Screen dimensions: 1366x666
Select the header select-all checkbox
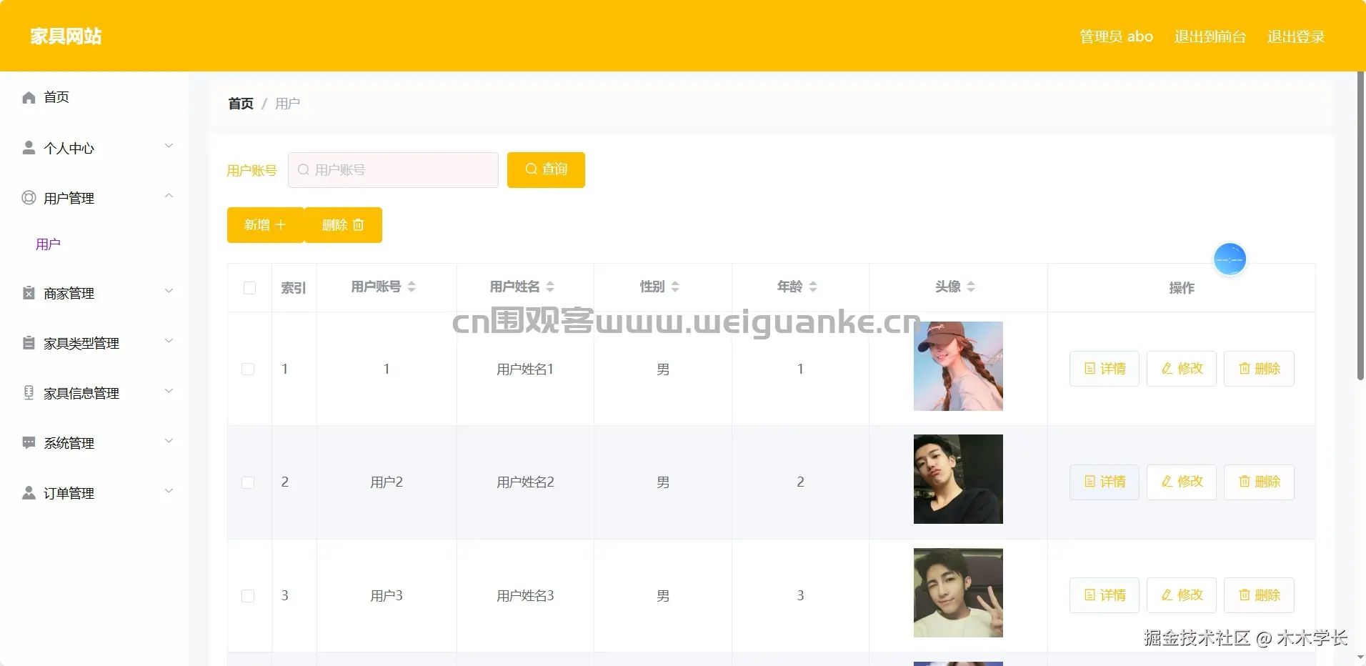(249, 288)
